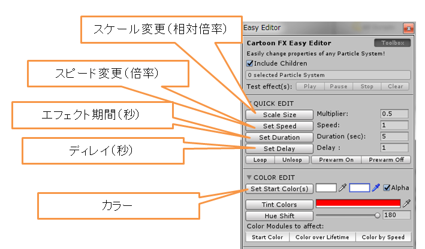Click the eyedropper beside the first start color
425x249 pixels.
(x=343, y=187)
